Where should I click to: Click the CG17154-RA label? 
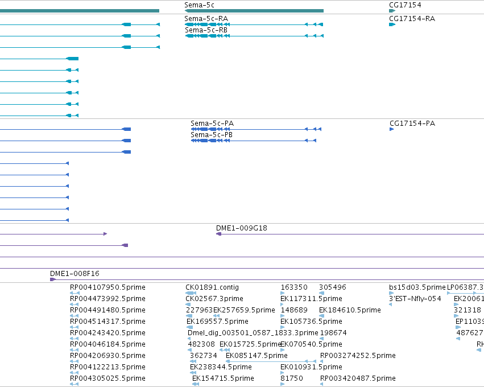[412, 19]
